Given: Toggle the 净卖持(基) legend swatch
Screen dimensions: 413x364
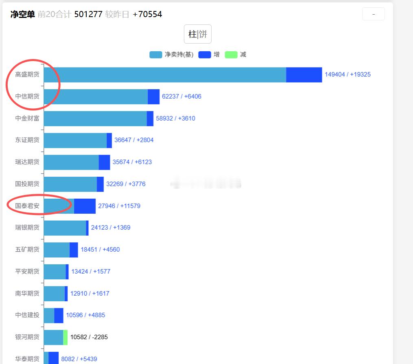Looking at the screenshot, I should click(156, 55).
